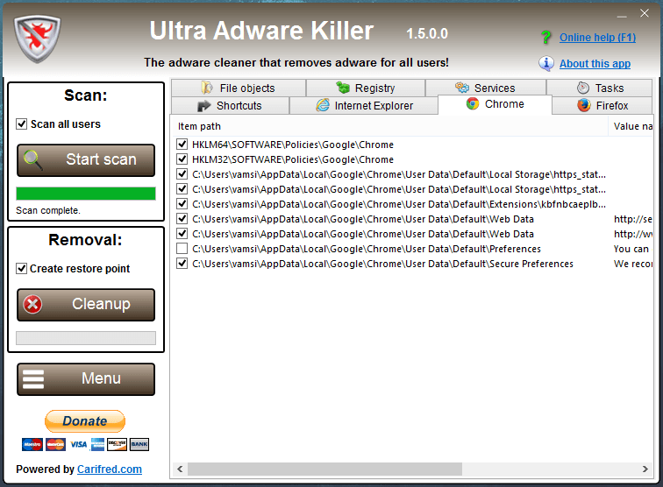Click the Discover card icon
Viewport: 663px width, 487px height.
coord(118,444)
